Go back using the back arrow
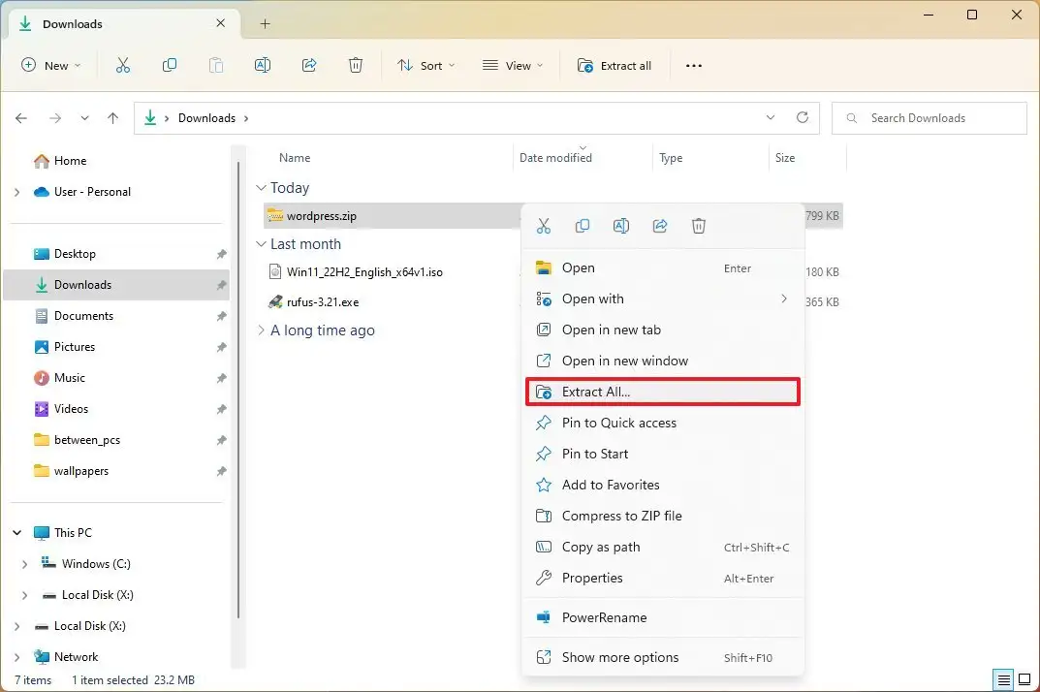The width and height of the screenshot is (1040, 692). pos(21,117)
